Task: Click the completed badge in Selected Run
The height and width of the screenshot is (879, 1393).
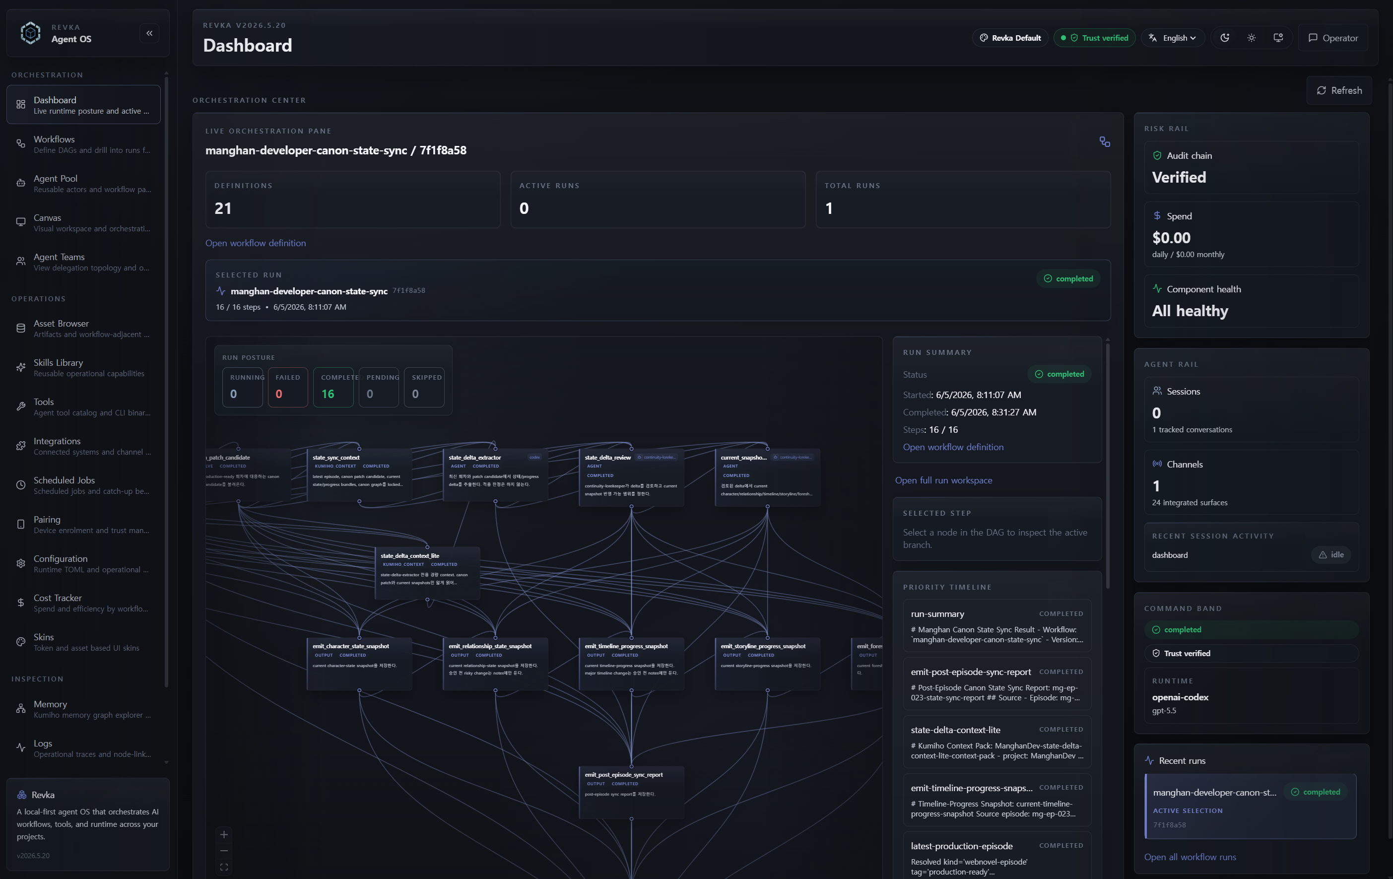Action: (x=1068, y=279)
